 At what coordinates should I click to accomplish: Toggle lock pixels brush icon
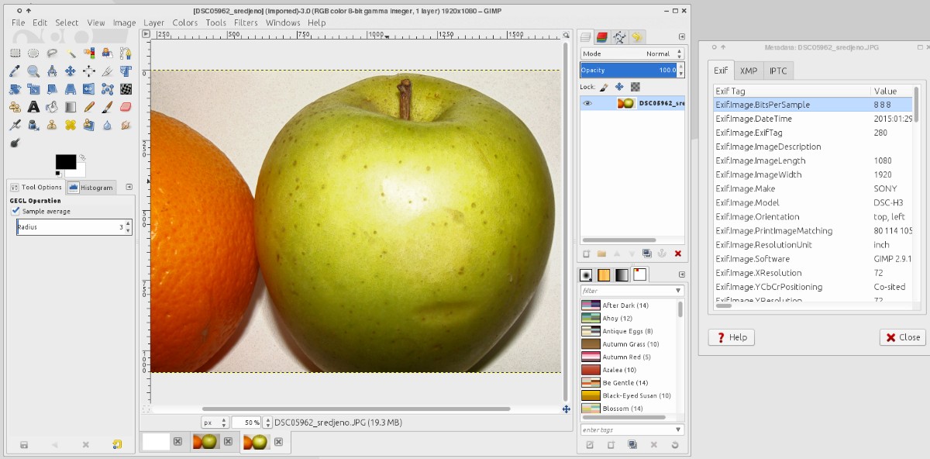(x=604, y=87)
